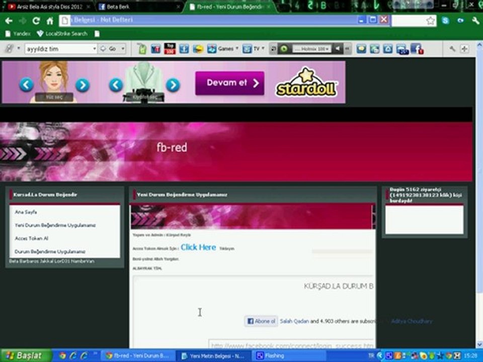Open Durum Beğendirme Uygulamamız sidebar link
The height and width of the screenshot is (362, 483).
50,251
